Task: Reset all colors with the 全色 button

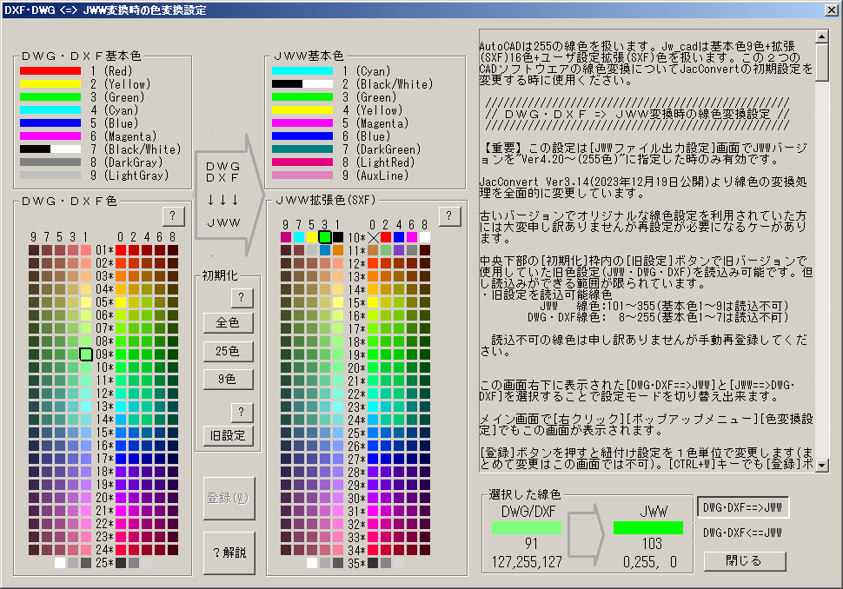Action: point(229,323)
